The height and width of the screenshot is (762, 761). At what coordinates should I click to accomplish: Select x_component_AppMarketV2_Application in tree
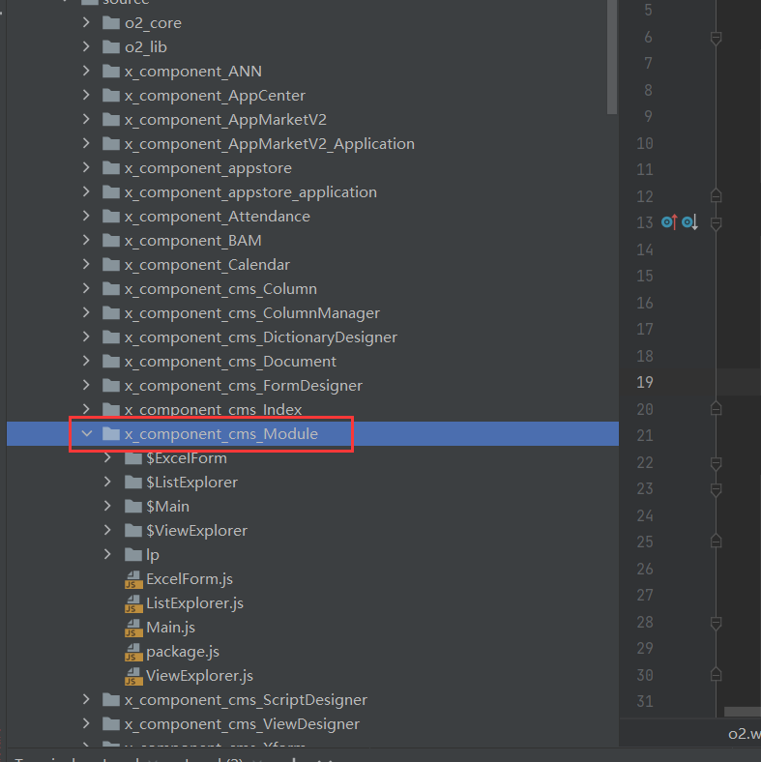[x=269, y=144]
